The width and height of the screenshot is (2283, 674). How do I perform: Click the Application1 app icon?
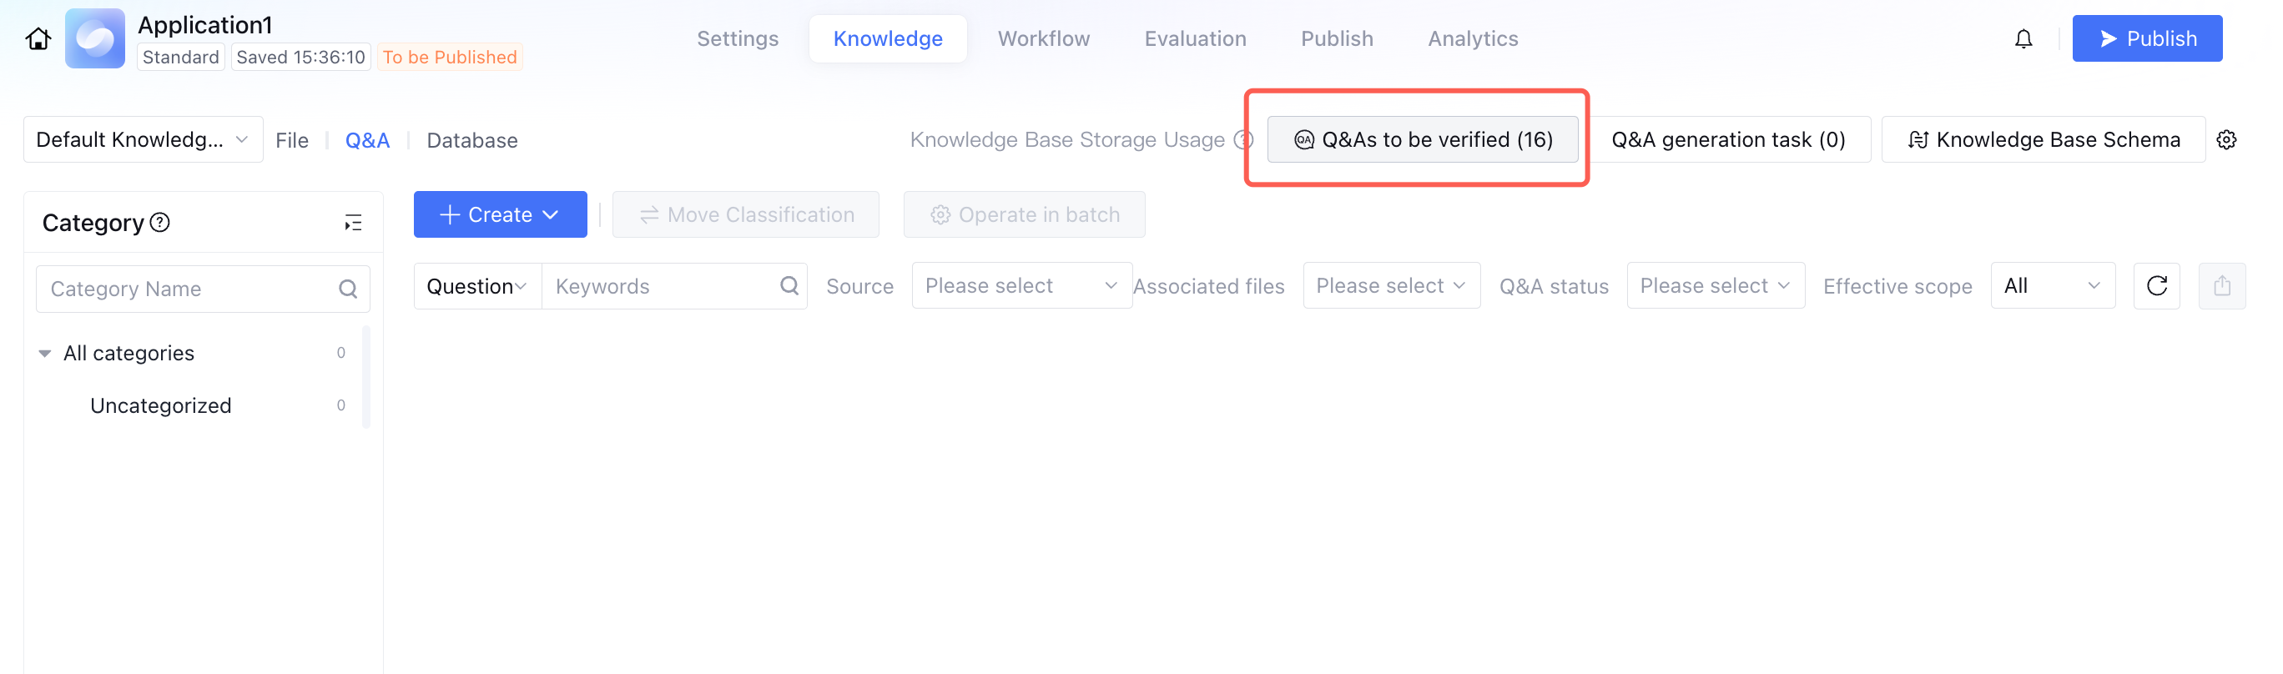[x=95, y=39]
